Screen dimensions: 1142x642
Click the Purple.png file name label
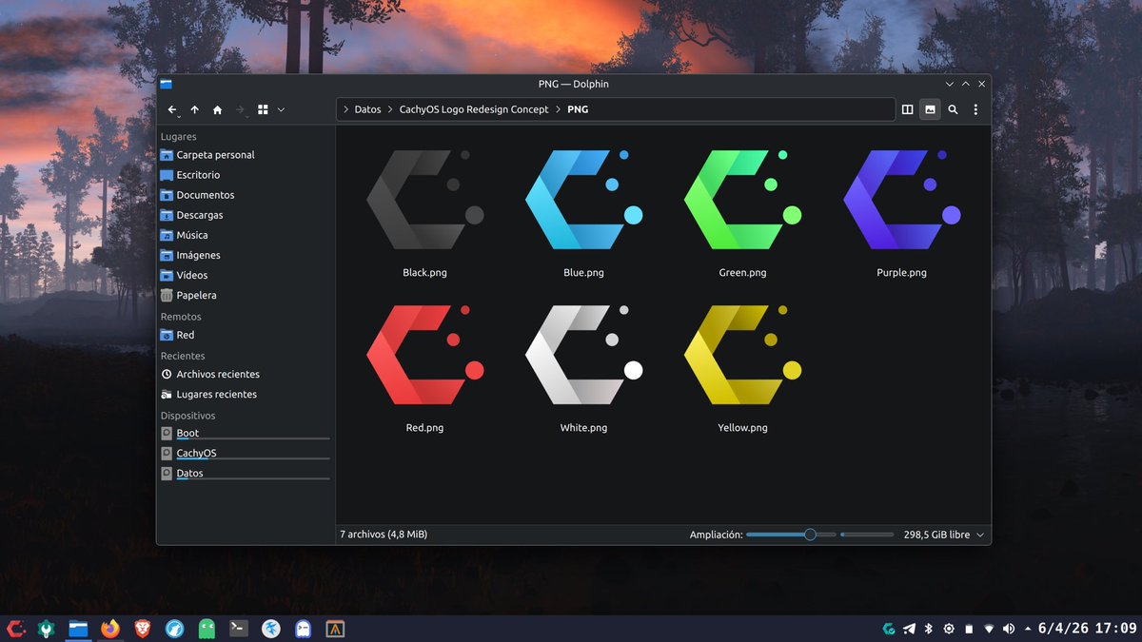(x=901, y=273)
